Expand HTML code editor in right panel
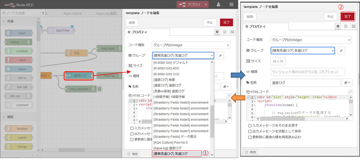This screenshot has width=360, height=160. (350, 92)
